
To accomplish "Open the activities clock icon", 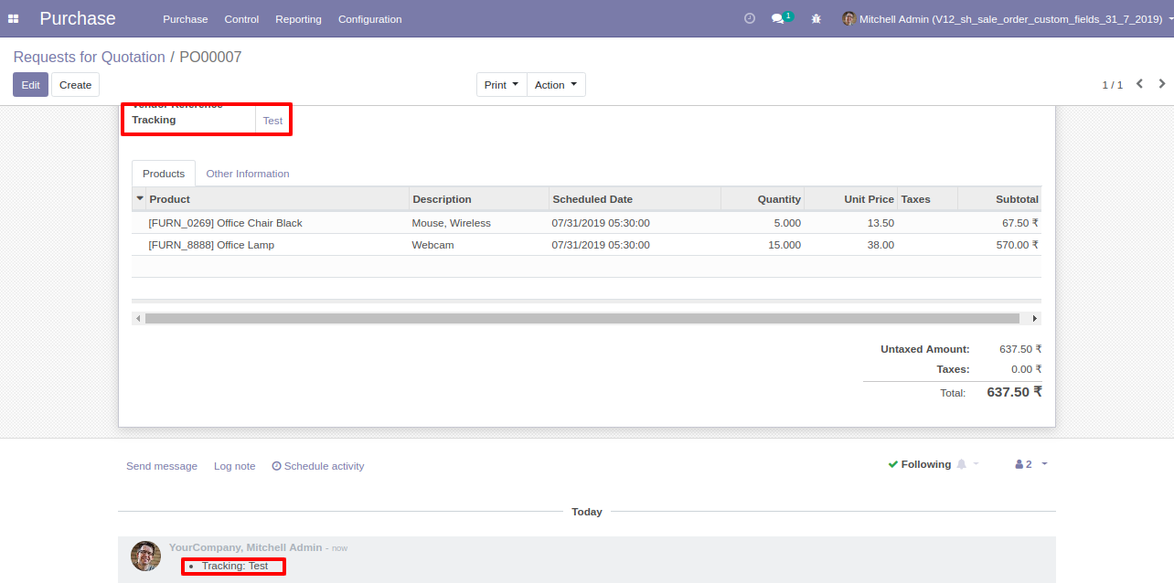I will click(750, 18).
